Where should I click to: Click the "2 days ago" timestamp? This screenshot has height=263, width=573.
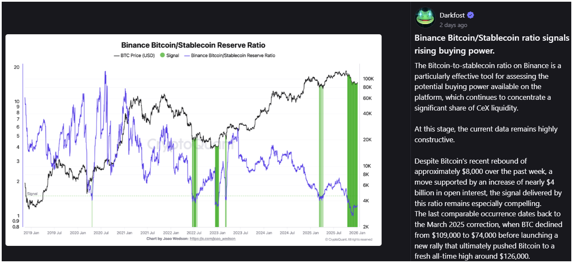point(453,25)
